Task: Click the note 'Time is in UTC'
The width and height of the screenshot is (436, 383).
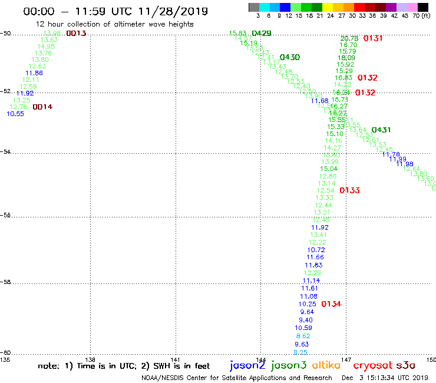Action: pyautogui.click(x=107, y=366)
